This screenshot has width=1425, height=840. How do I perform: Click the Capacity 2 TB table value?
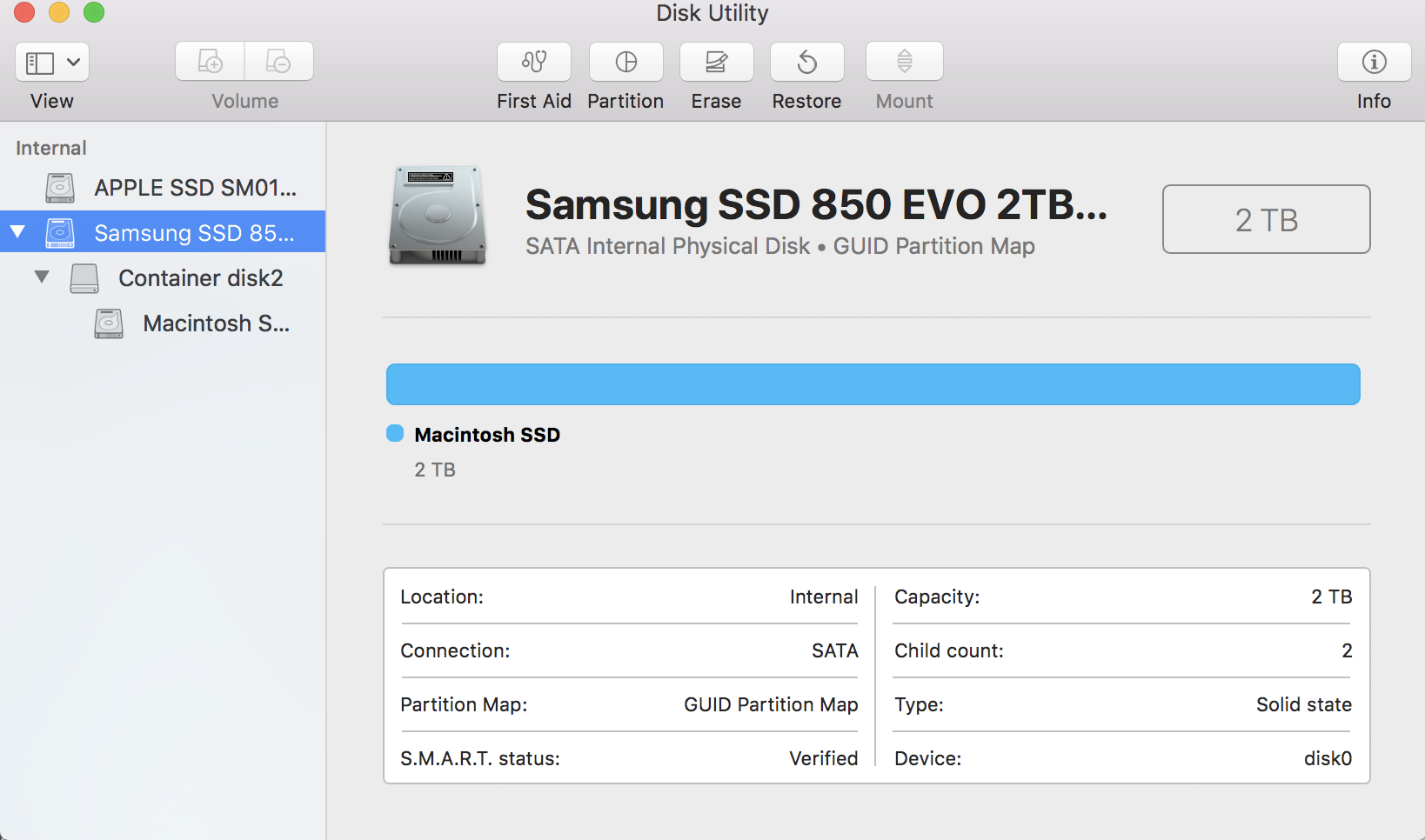pos(1332,597)
